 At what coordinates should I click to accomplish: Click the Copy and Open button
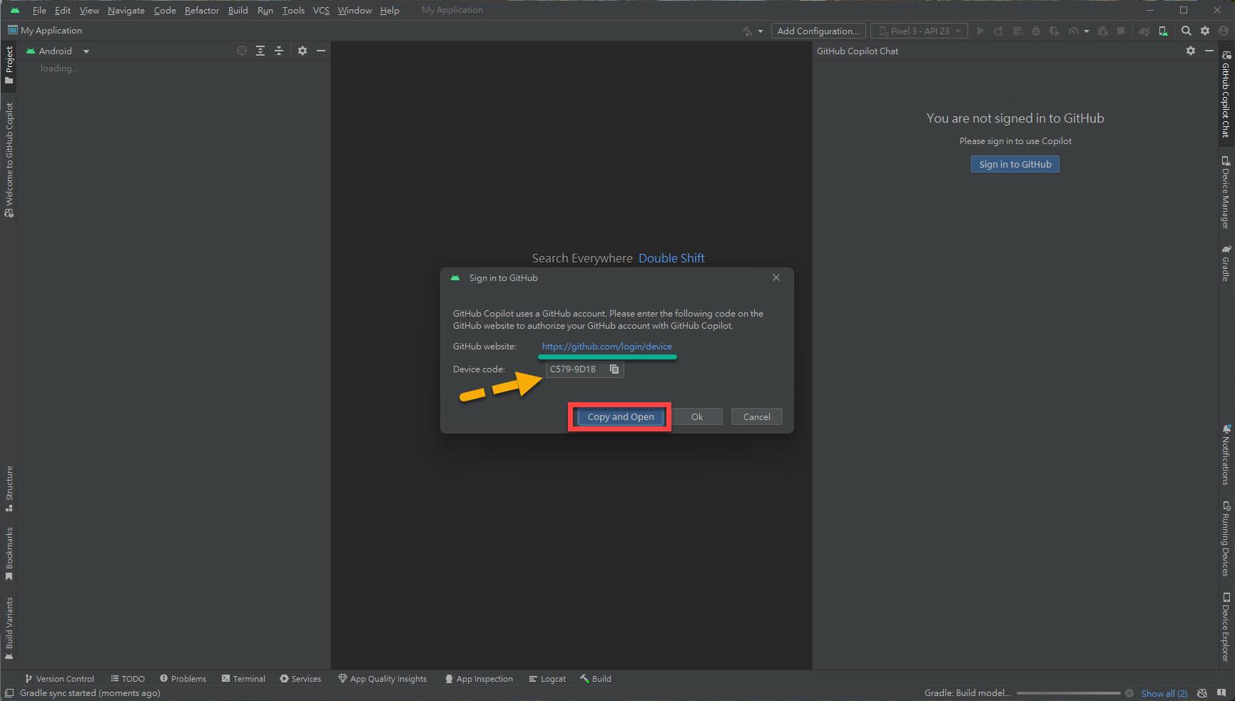pyautogui.click(x=620, y=417)
